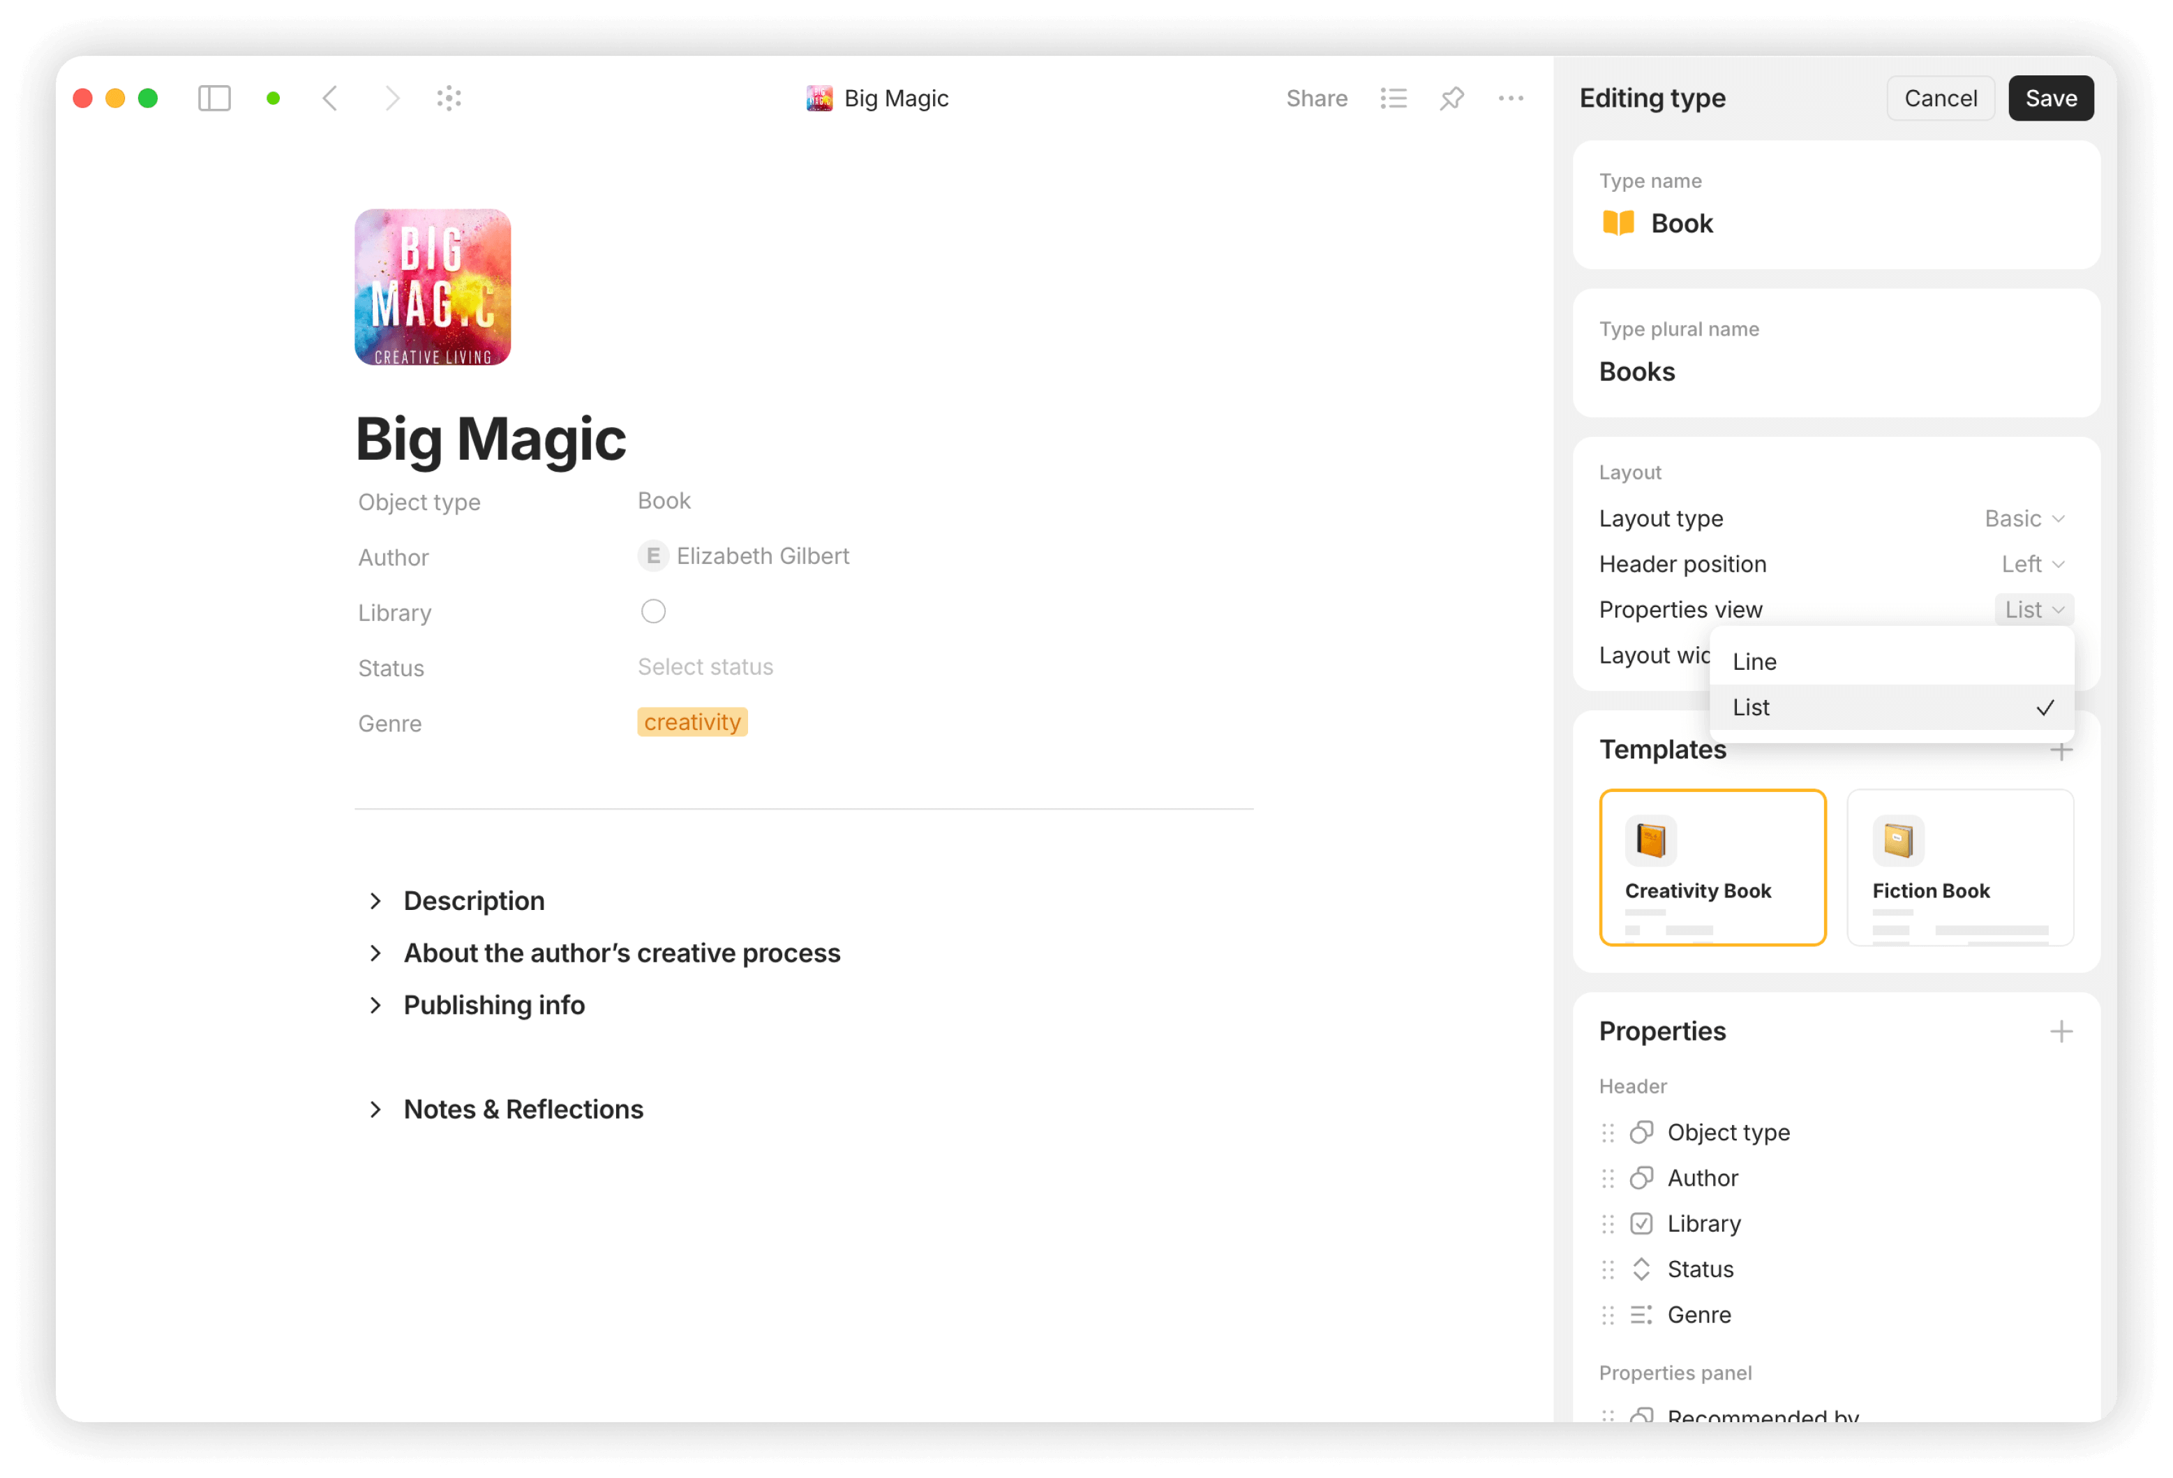Click the Cancel button
The height and width of the screenshot is (1478, 2173).
(x=1940, y=98)
